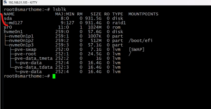Click the '/' mountpoint of pve-root
Screen dimensions: 211x109
(x=130, y=54)
